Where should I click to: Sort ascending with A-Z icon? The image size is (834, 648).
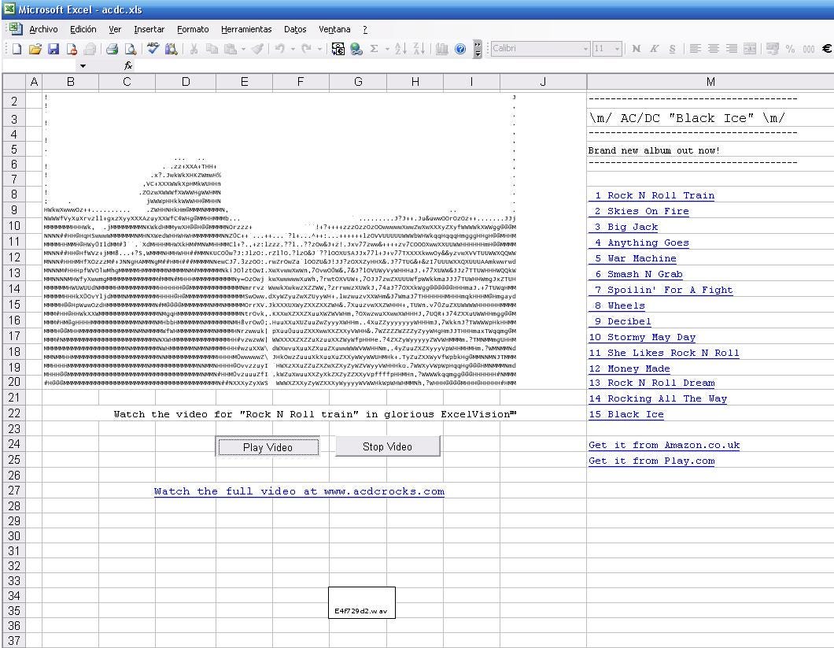tap(401, 49)
